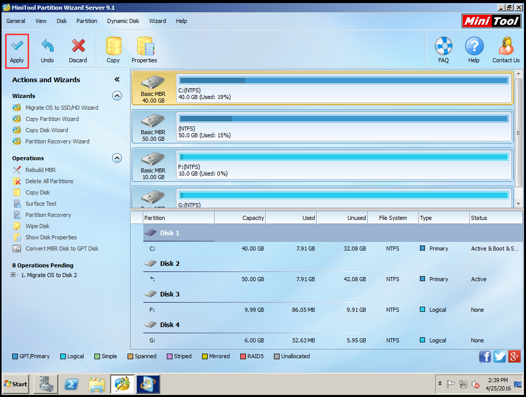Open the Help menu
This screenshot has height=397, width=526.
182,21
